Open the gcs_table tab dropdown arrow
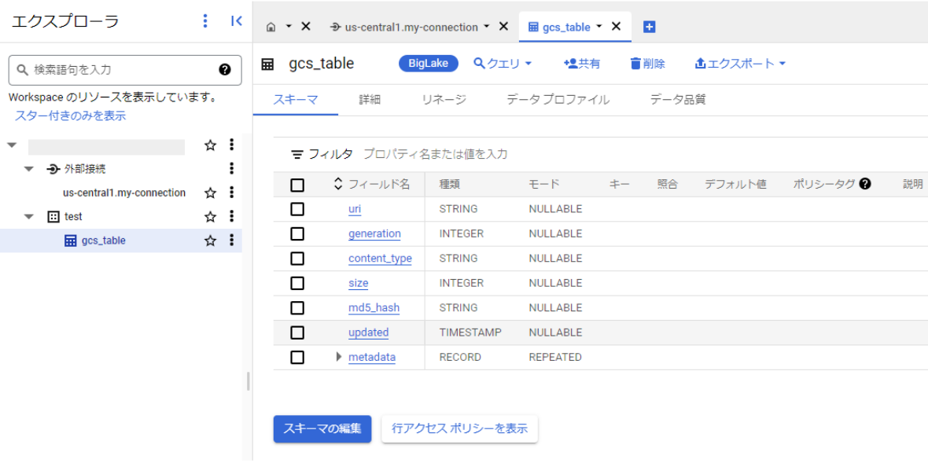This screenshot has height=463, width=928. [x=599, y=27]
